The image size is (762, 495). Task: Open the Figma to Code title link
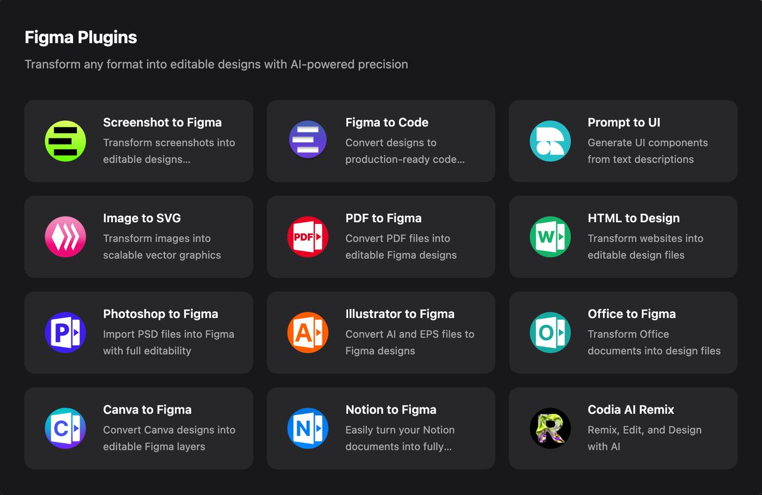pos(387,122)
